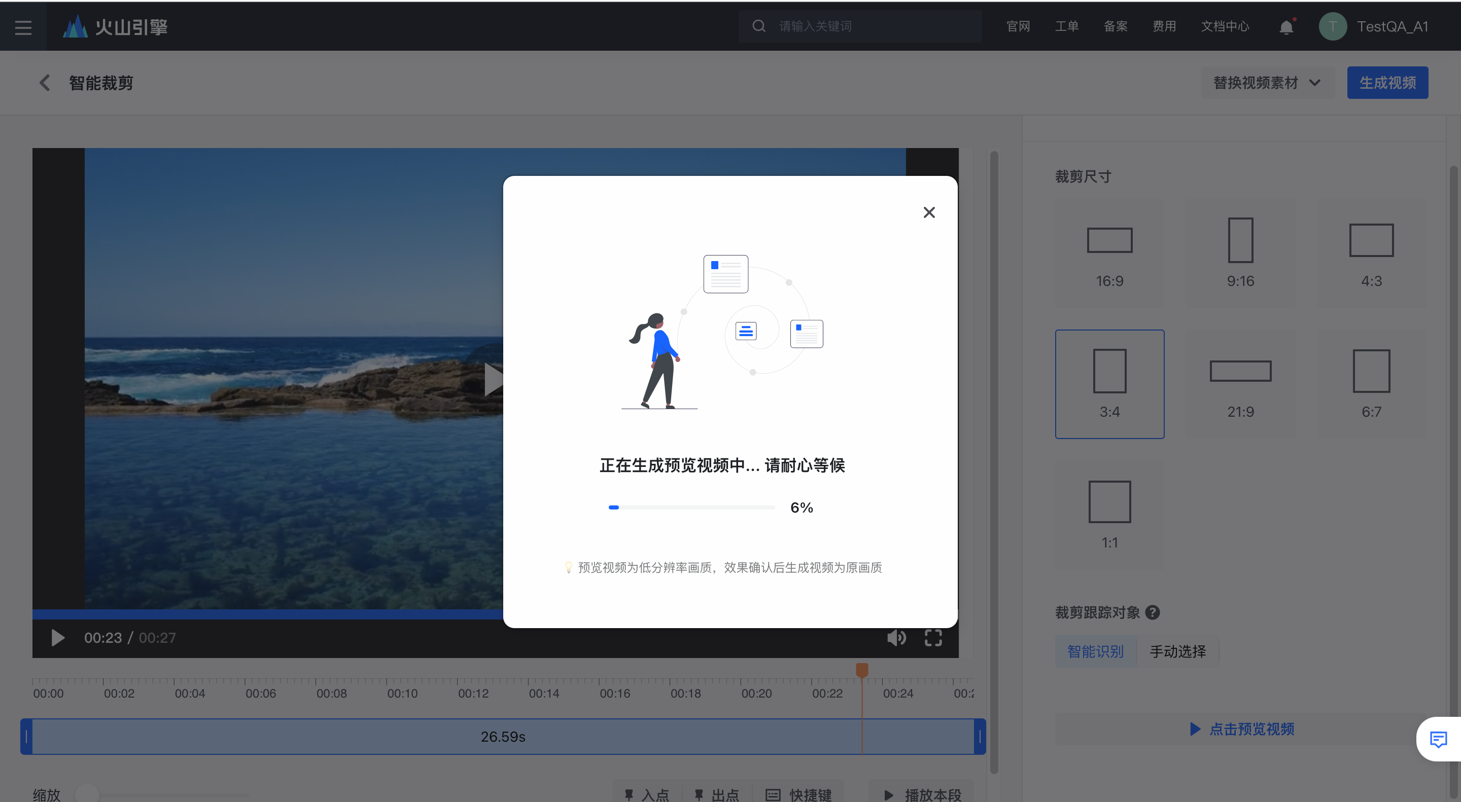
Task: Click the search magnifier icon
Action: [758, 26]
